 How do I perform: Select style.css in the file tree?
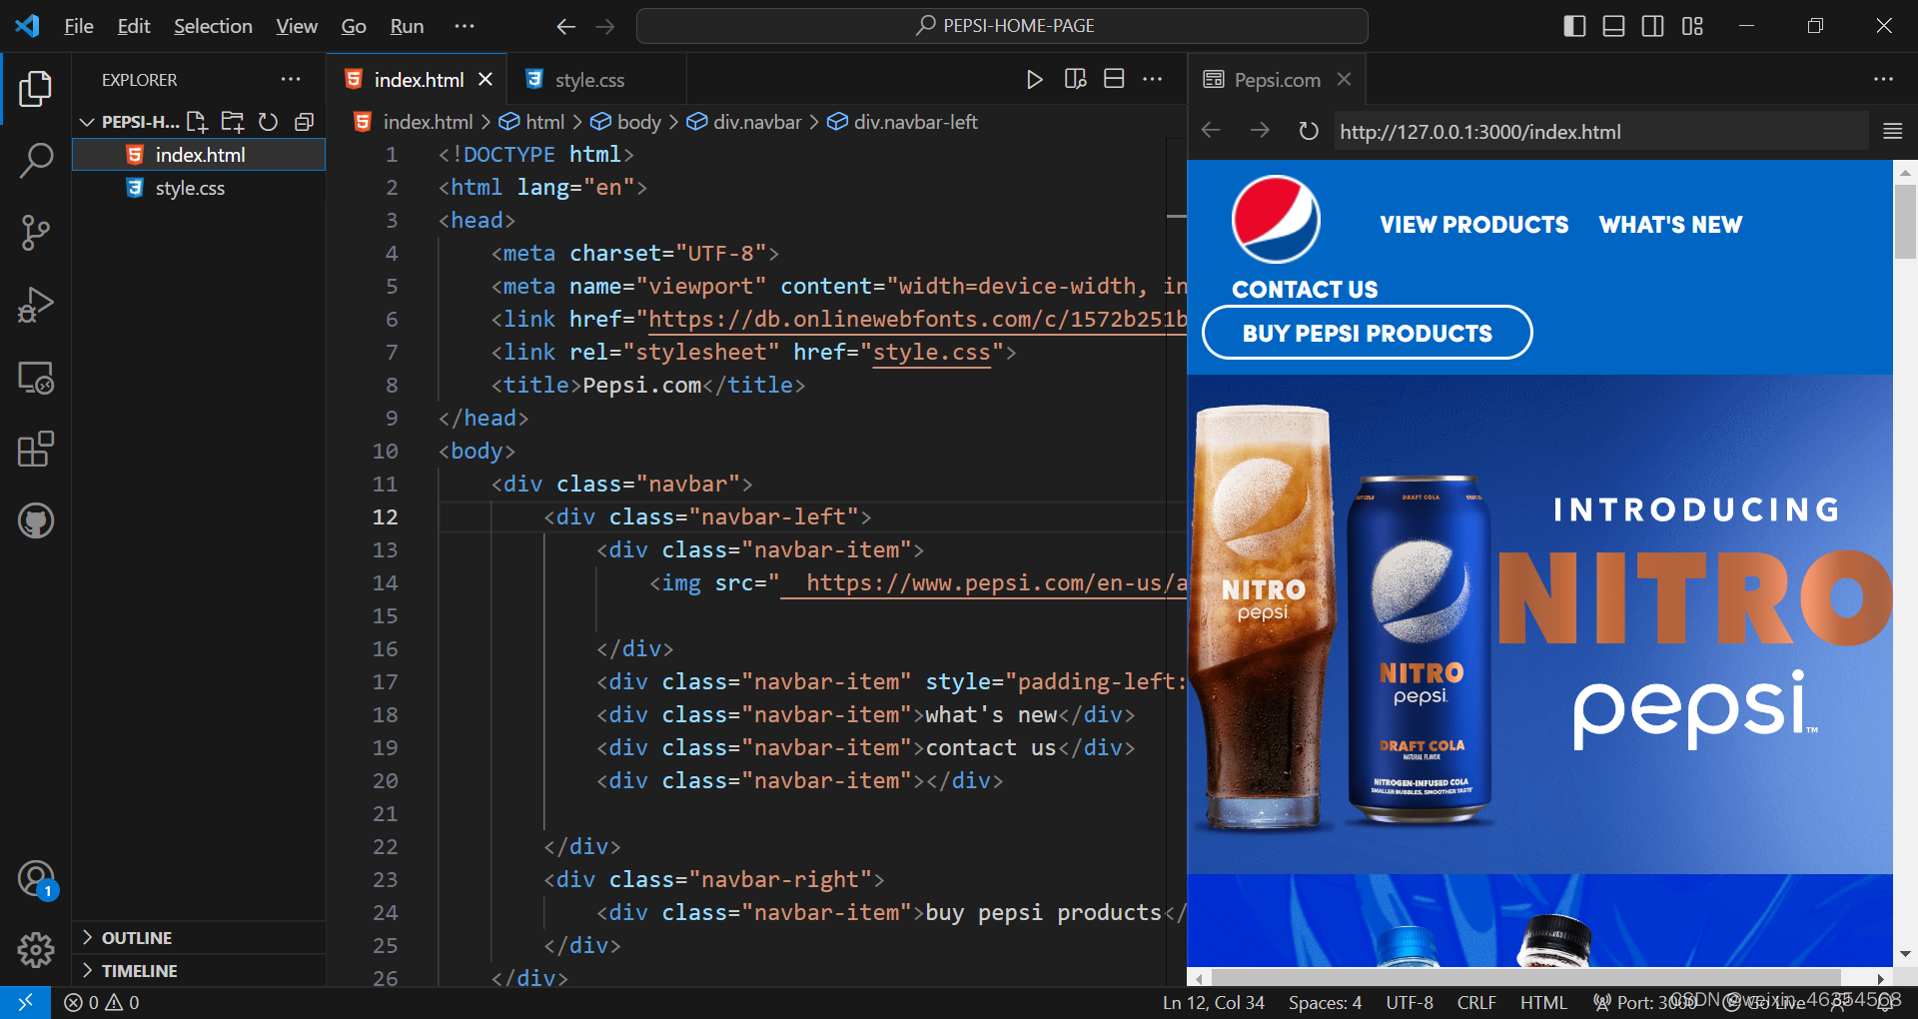tap(199, 188)
